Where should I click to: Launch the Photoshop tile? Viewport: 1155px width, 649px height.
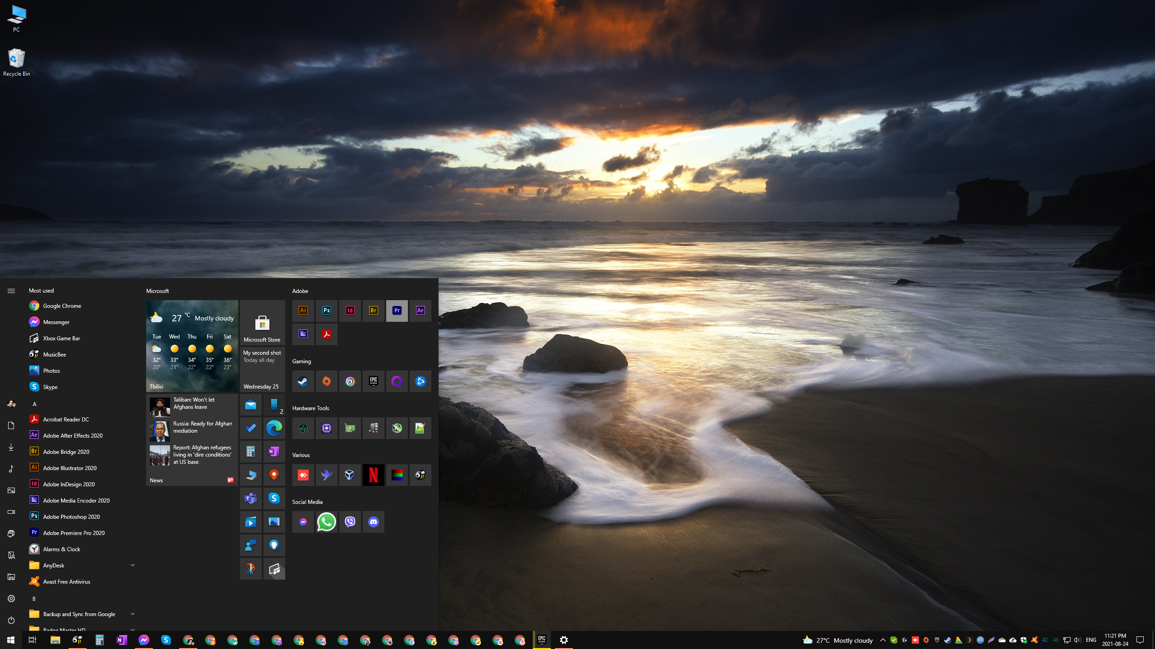point(326,311)
